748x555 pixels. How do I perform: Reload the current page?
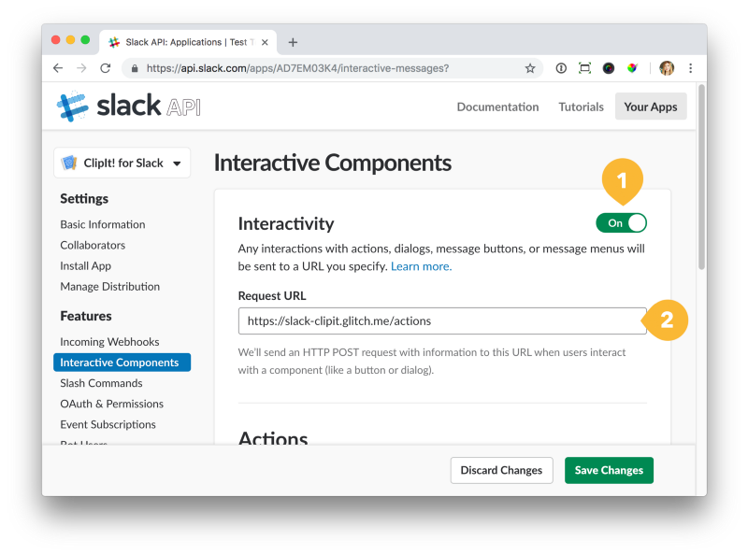click(x=106, y=68)
